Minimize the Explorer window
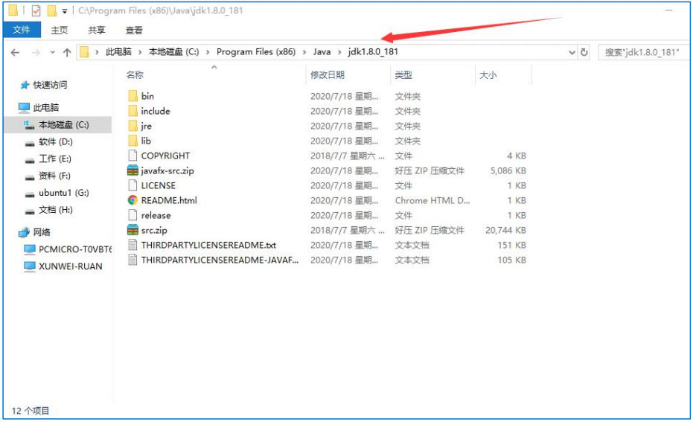693x422 pixels. [x=668, y=10]
